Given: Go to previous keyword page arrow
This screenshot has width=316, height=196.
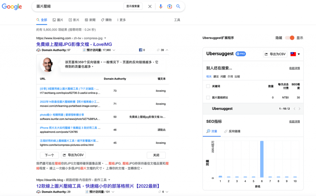Looking at the screenshot, I should click(x=294, y=109).
